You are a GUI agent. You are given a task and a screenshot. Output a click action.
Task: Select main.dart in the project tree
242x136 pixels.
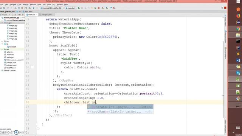pos(12,46)
